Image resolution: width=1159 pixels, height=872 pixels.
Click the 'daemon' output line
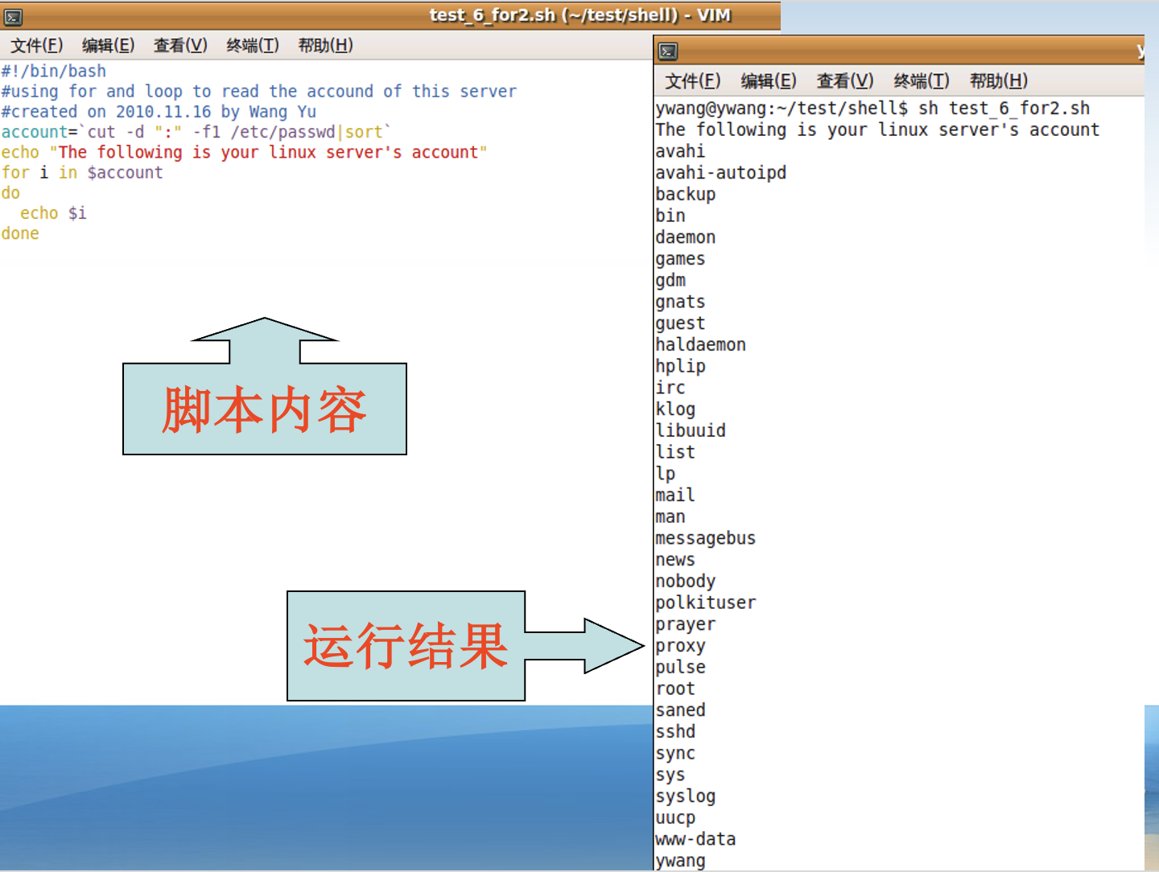686,237
